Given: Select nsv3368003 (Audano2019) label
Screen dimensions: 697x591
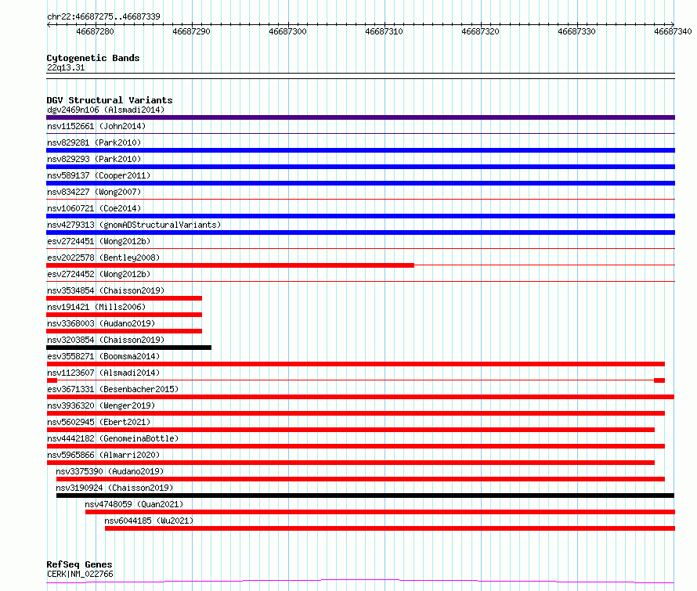Looking at the screenshot, I should click(101, 323).
